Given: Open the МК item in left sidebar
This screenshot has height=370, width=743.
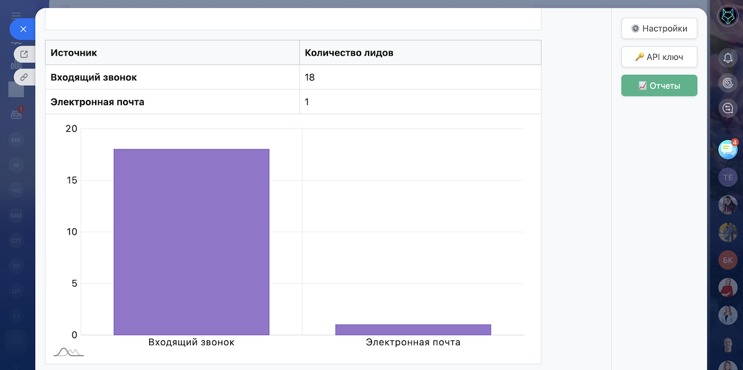Looking at the screenshot, I should pyautogui.click(x=16, y=140).
